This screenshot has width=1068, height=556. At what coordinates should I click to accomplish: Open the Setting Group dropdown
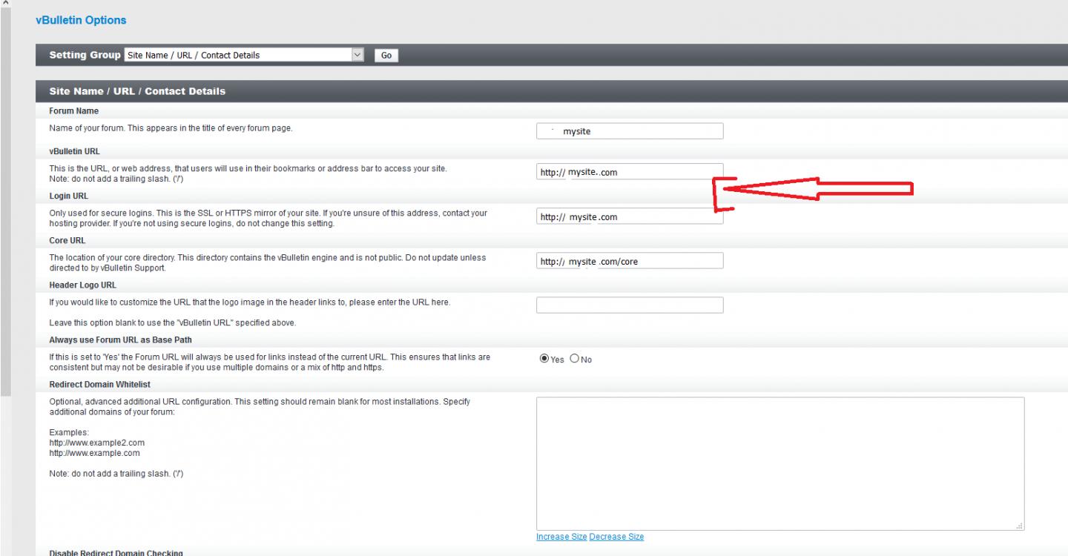(x=245, y=55)
